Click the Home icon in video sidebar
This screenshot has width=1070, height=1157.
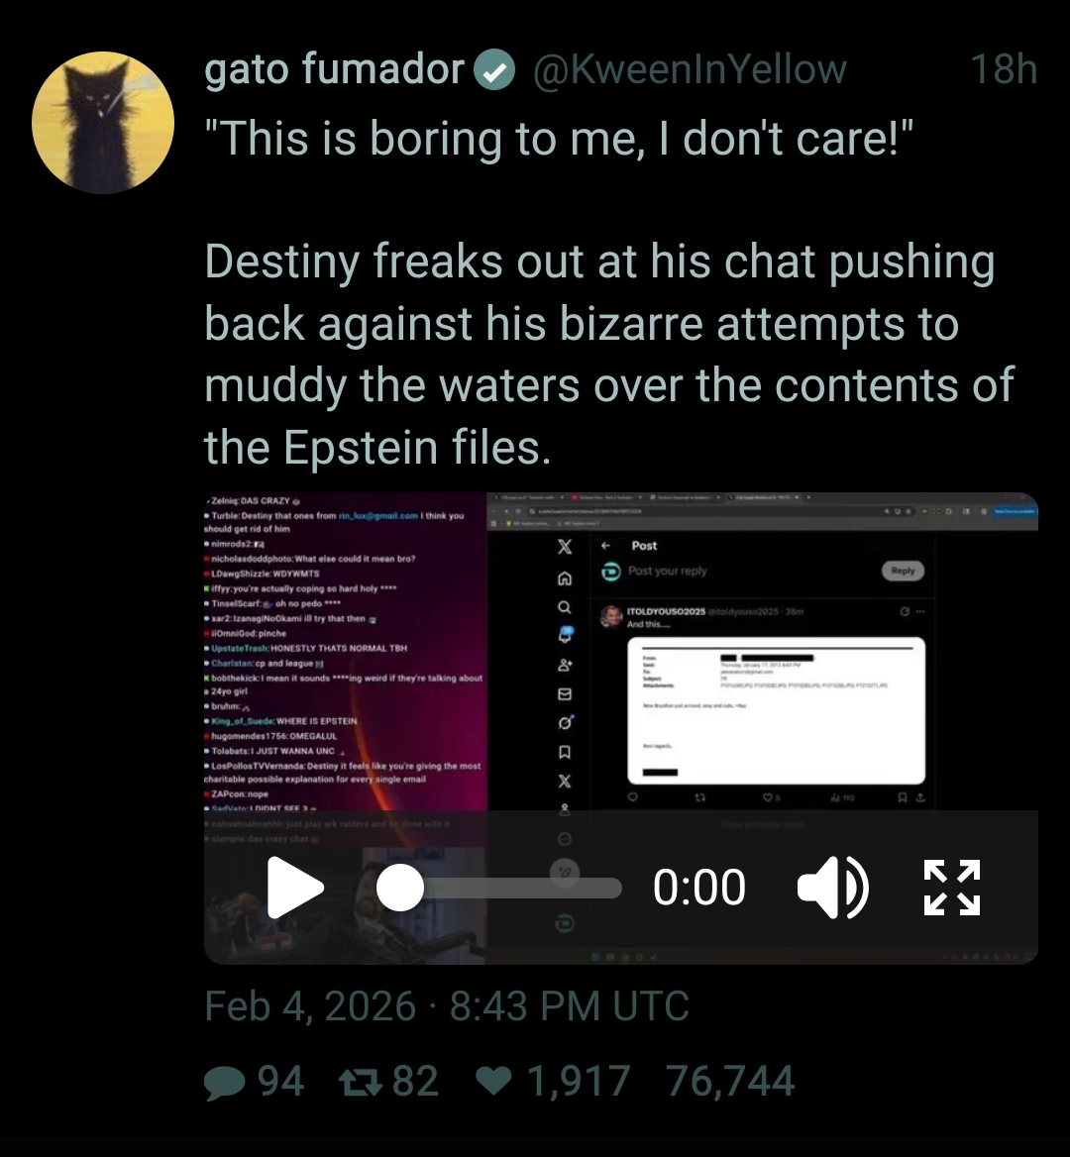pos(565,578)
